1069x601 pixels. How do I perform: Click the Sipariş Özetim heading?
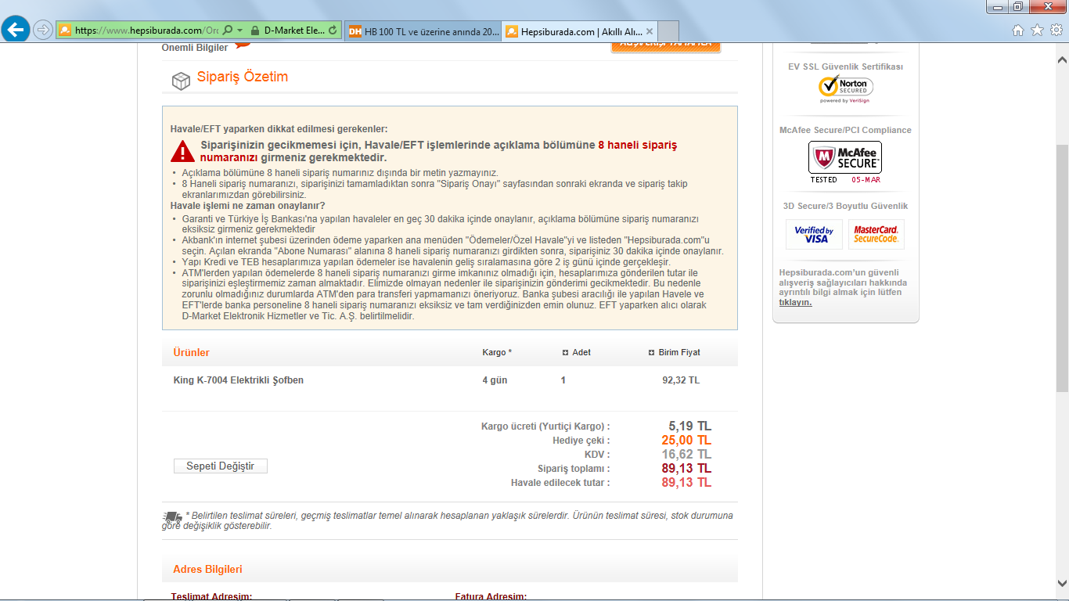(243, 77)
